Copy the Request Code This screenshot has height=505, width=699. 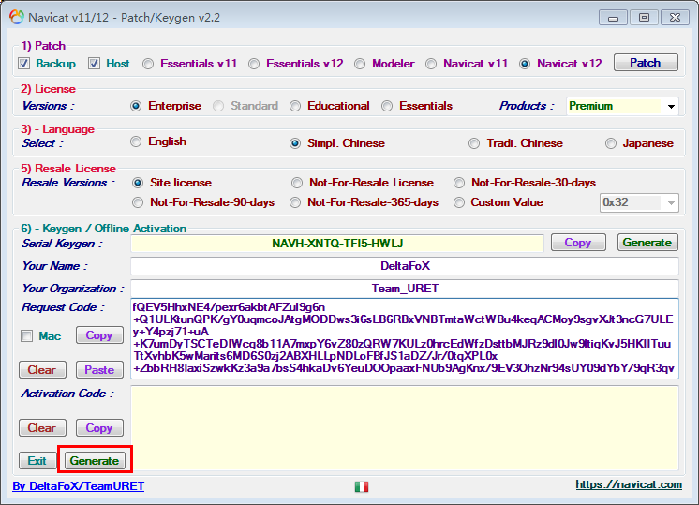point(99,335)
